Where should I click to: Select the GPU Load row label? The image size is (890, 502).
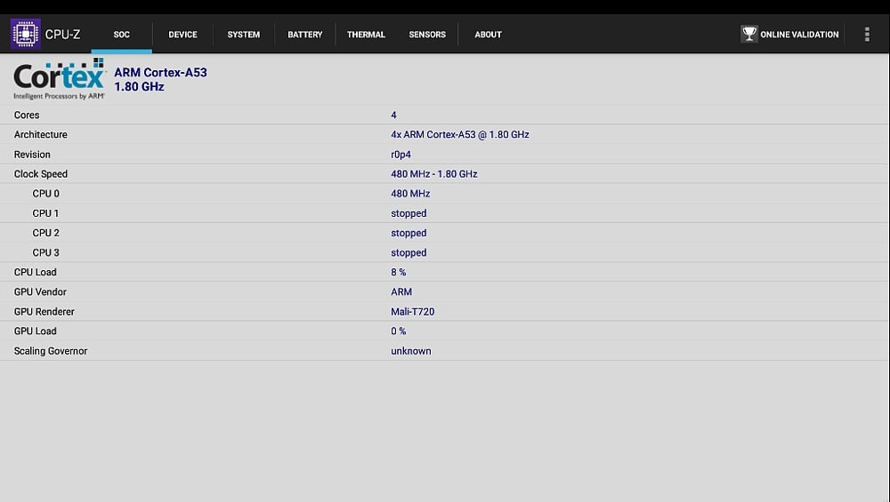coord(36,331)
